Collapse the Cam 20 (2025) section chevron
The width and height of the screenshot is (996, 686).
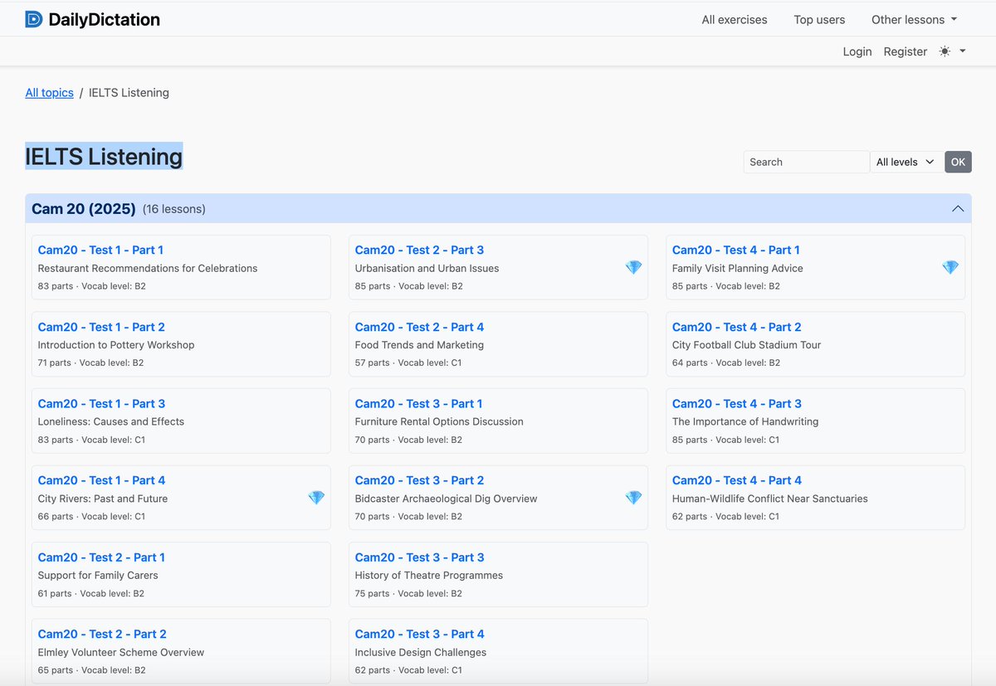pyautogui.click(x=958, y=209)
